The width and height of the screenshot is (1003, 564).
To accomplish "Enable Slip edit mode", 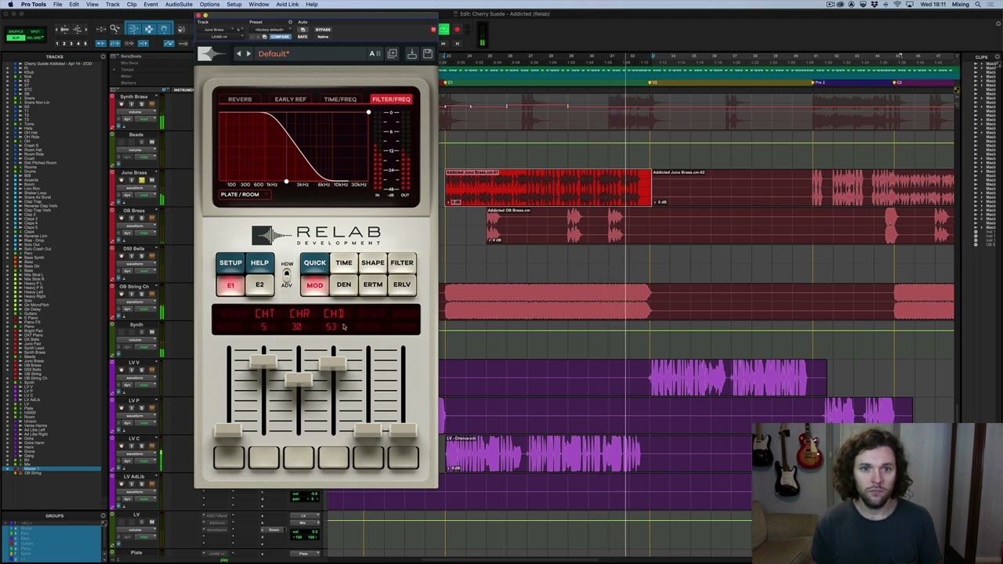I will [16, 38].
